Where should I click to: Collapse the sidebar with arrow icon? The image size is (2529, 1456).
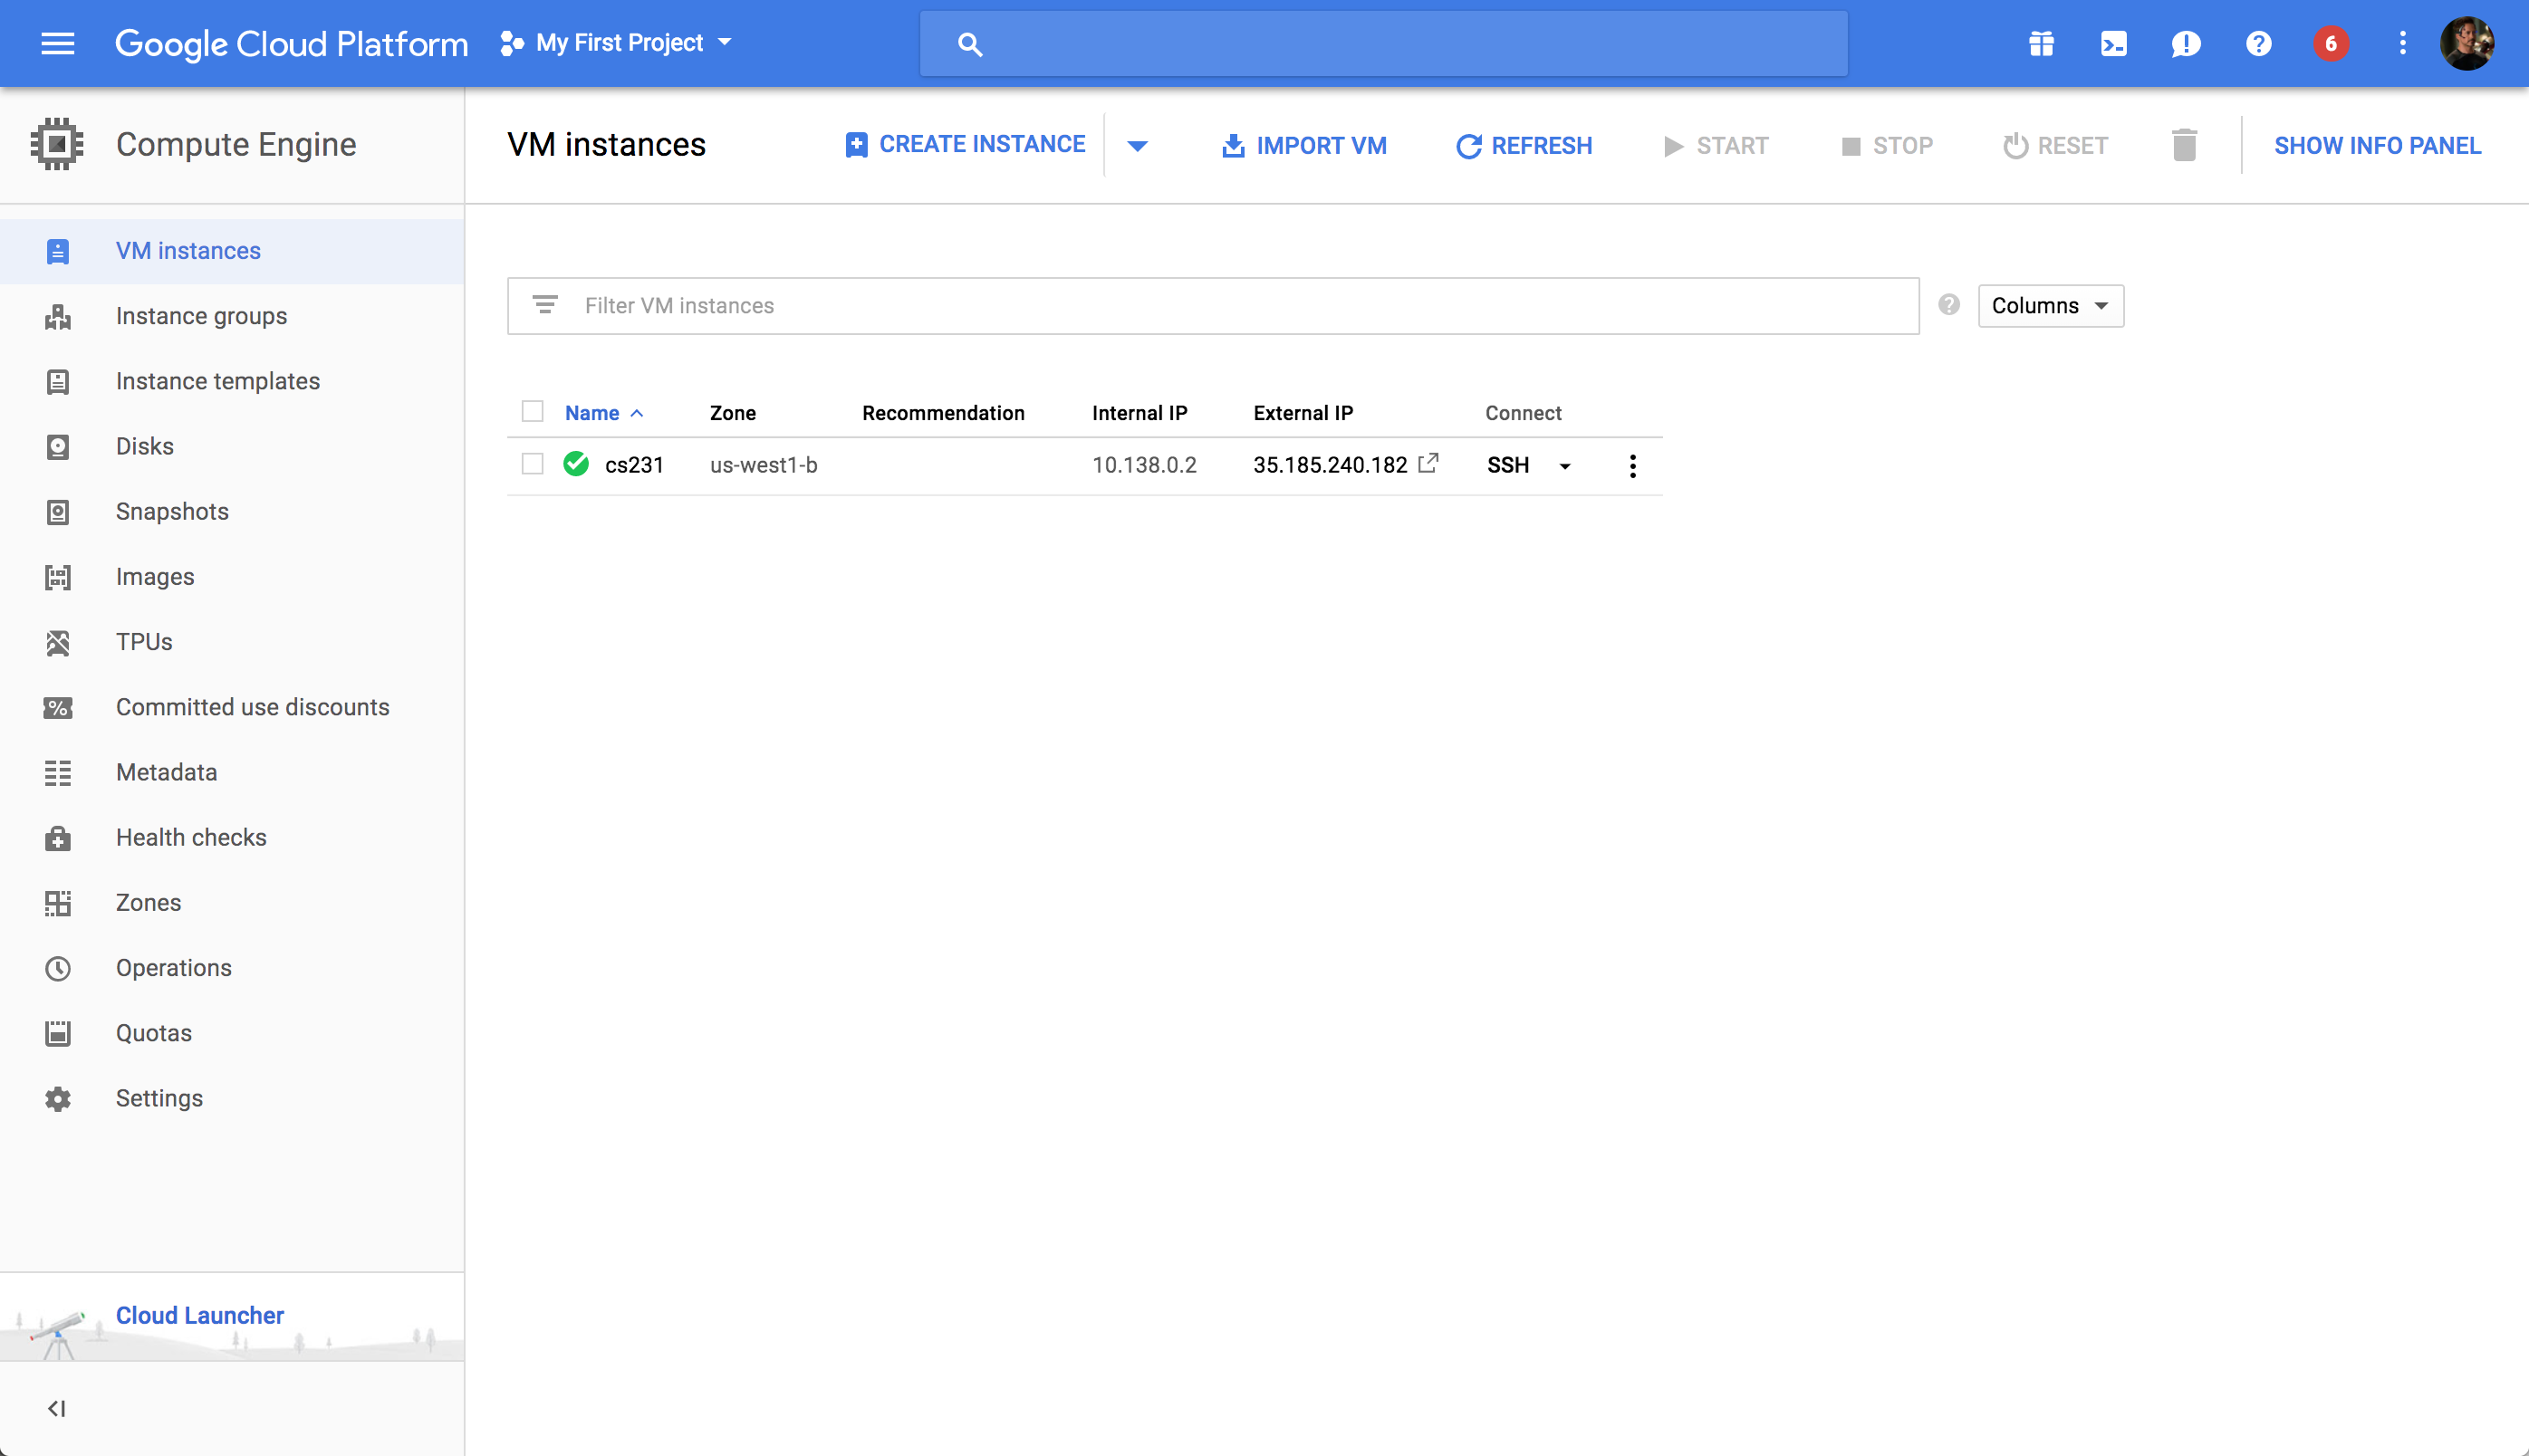click(x=57, y=1408)
